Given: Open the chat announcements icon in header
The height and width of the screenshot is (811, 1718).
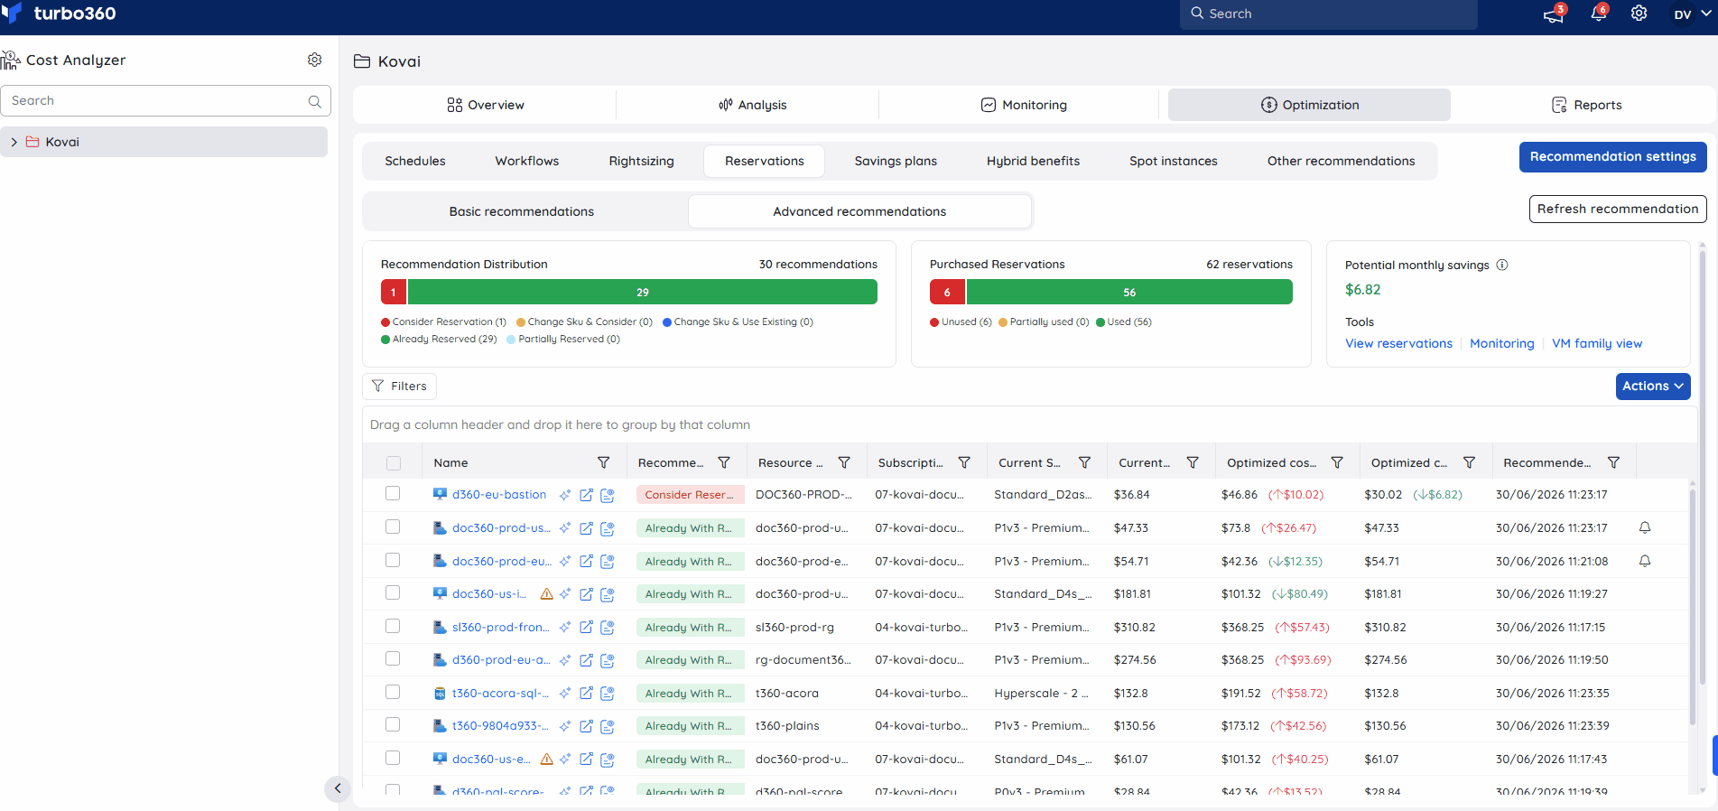Looking at the screenshot, I should (1554, 14).
